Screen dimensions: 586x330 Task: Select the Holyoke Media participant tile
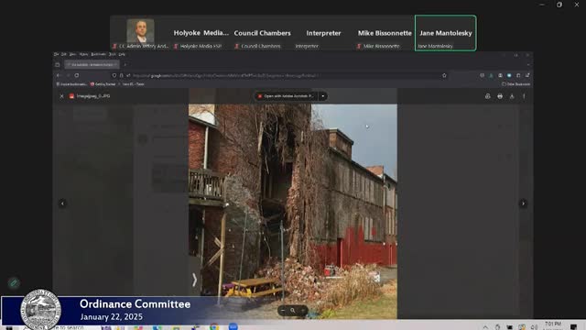tap(201, 33)
